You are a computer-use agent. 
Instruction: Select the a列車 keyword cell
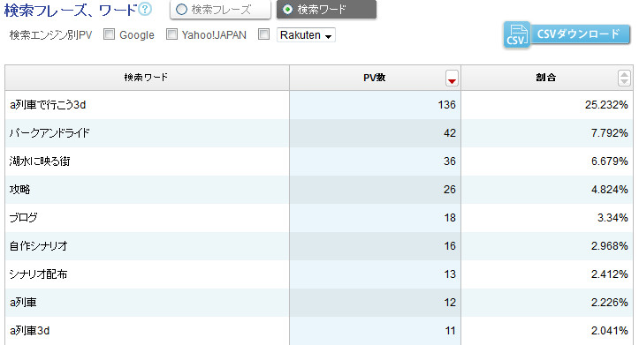pyautogui.click(x=147, y=303)
